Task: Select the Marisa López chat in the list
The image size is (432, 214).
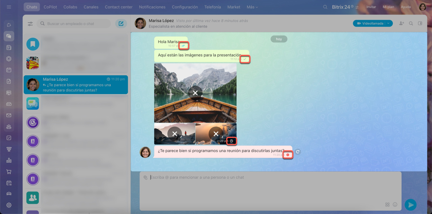Action: click(76, 84)
